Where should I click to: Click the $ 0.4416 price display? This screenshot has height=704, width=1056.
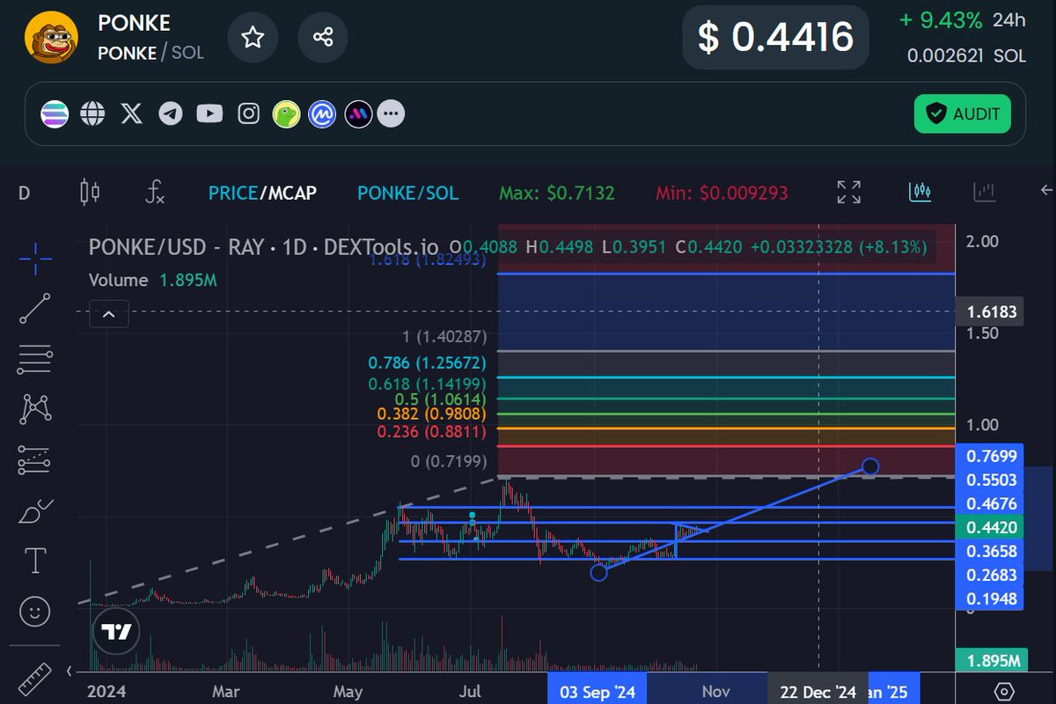775,37
